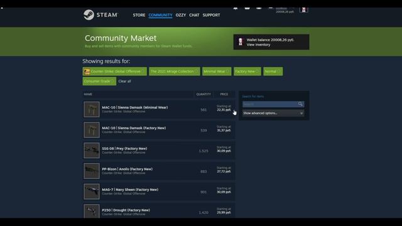Open the CHAT menu item

tap(194, 15)
